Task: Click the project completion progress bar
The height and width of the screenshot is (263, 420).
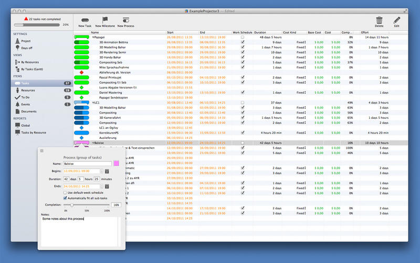Action: 37,25
